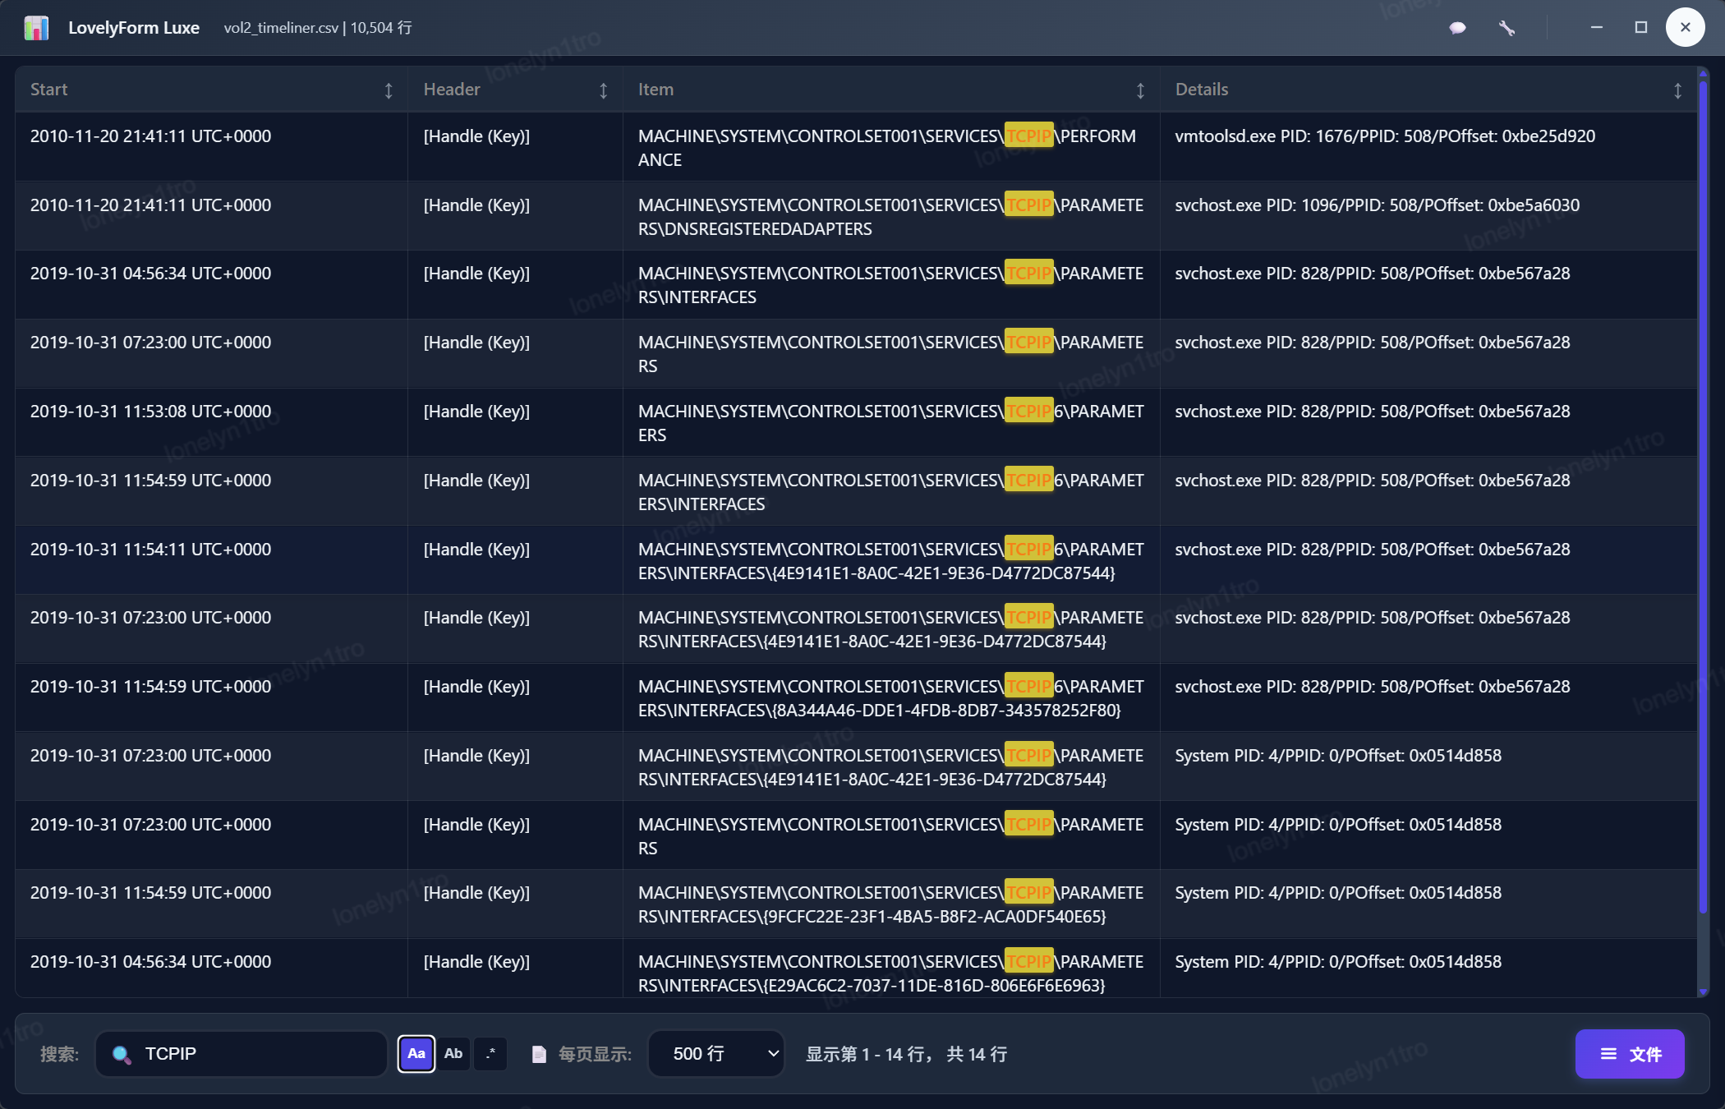This screenshot has width=1725, height=1109.
Task: Sort rows using Details column arrows
Action: (1677, 90)
